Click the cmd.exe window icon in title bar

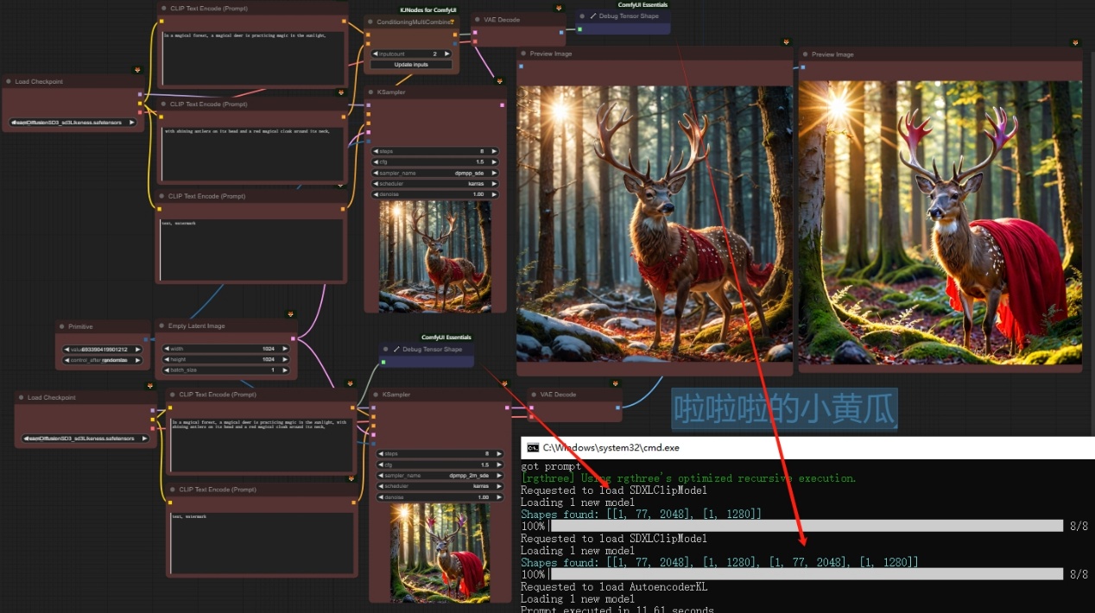point(533,448)
